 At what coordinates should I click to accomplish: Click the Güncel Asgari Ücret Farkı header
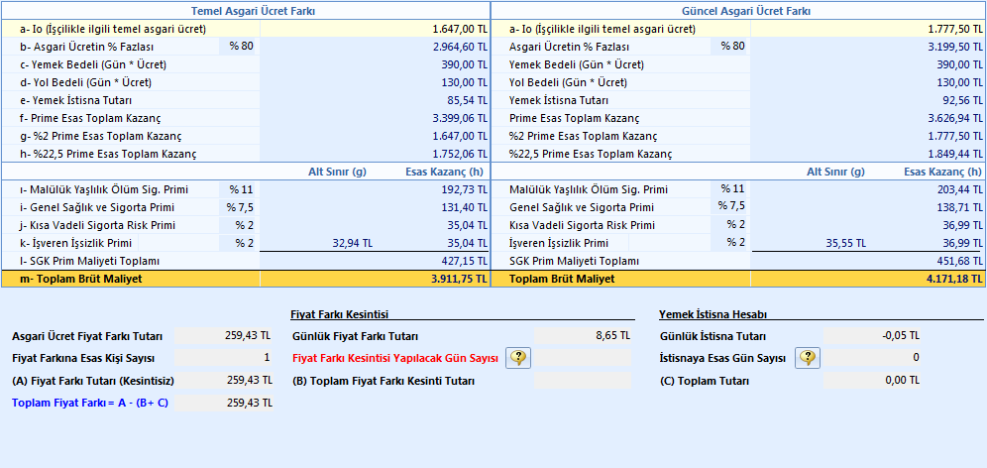point(738,11)
